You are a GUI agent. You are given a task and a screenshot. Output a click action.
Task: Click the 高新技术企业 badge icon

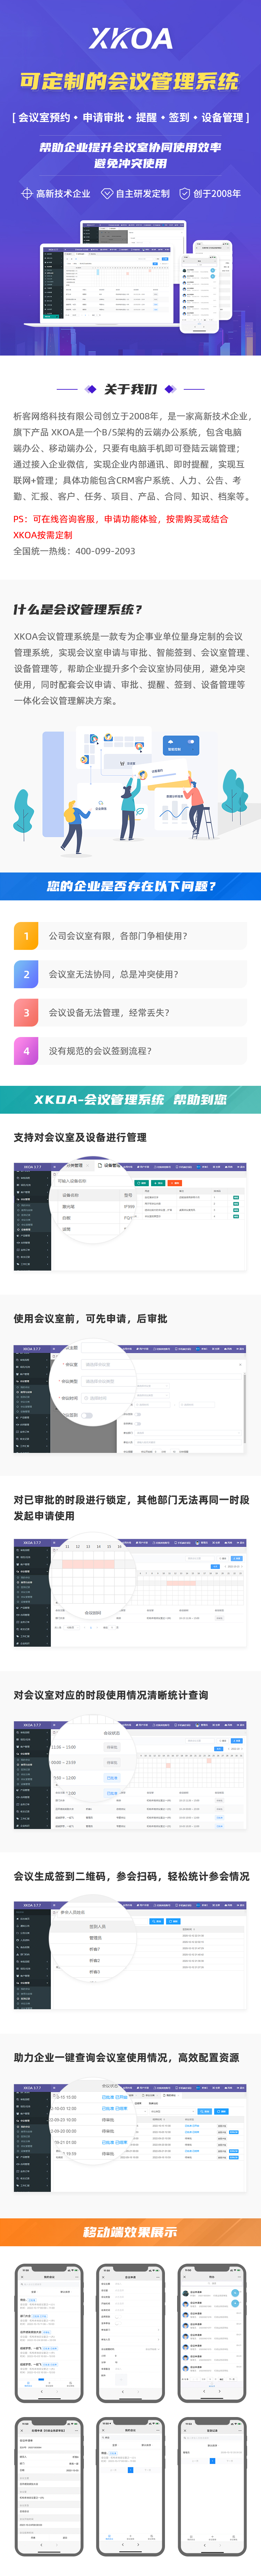click(27, 193)
